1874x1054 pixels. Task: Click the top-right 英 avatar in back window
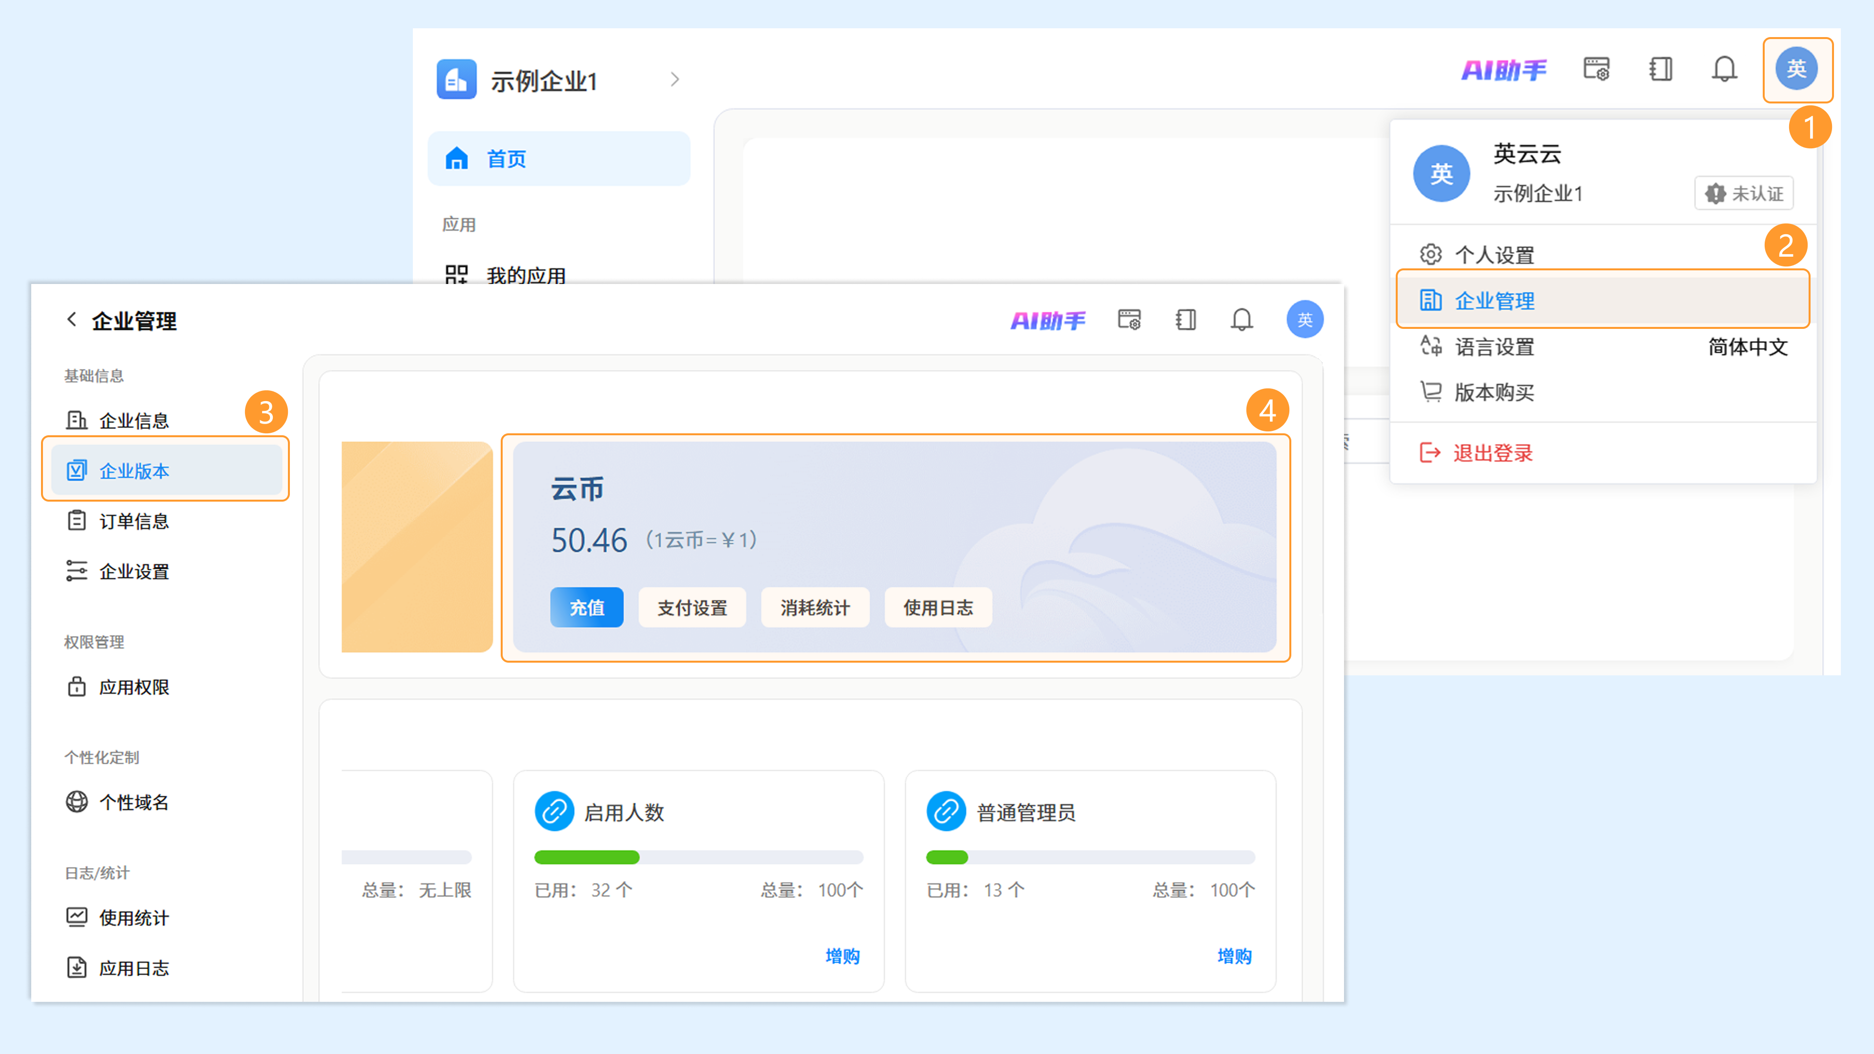pyautogui.click(x=1796, y=69)
